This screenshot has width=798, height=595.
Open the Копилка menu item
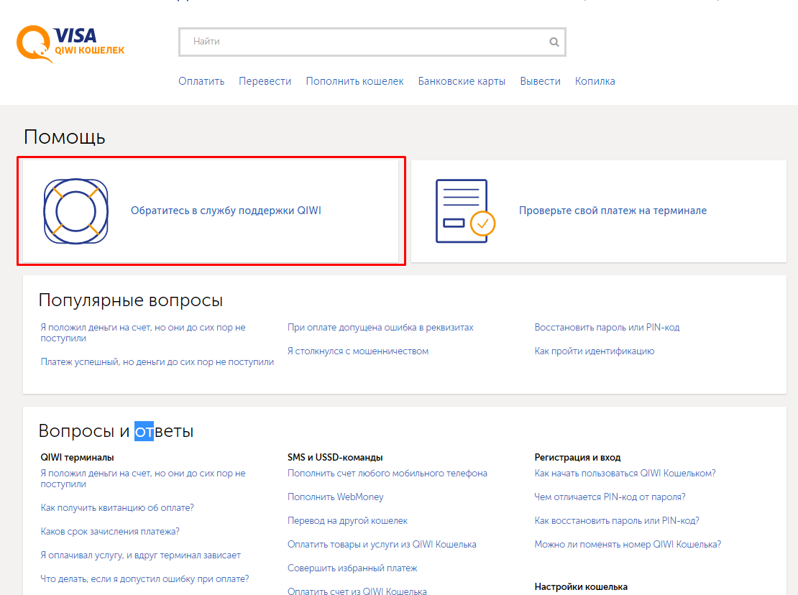[595, 81]
